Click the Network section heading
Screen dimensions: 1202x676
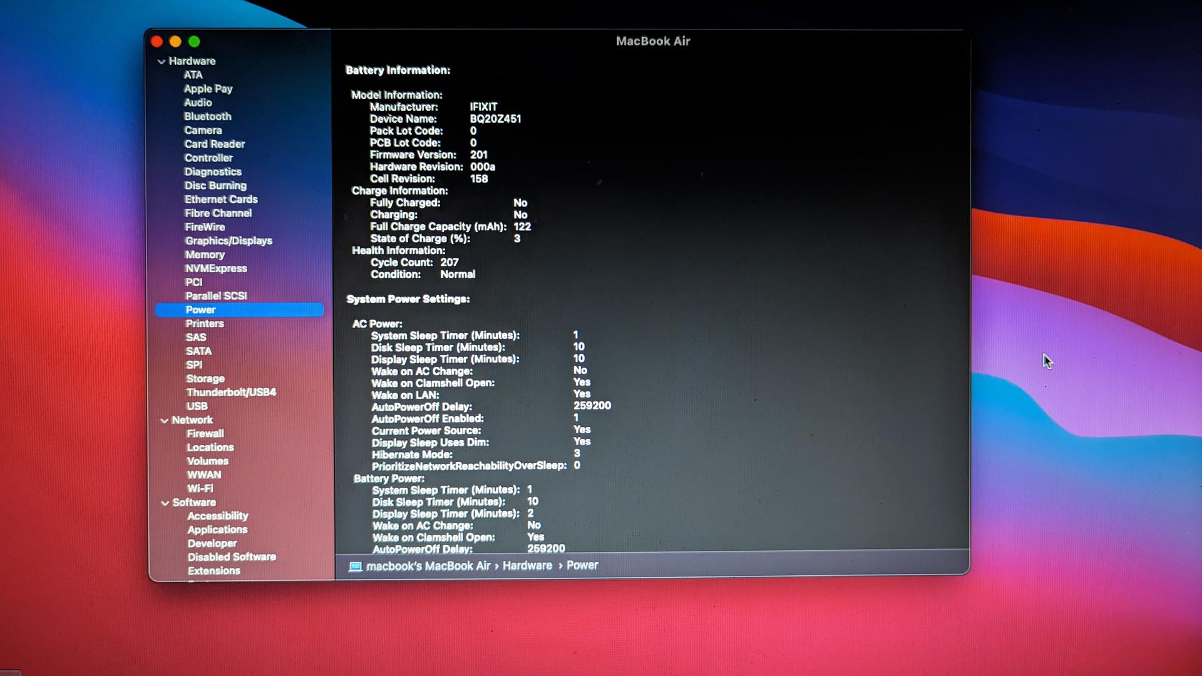(x=192, y=420)
